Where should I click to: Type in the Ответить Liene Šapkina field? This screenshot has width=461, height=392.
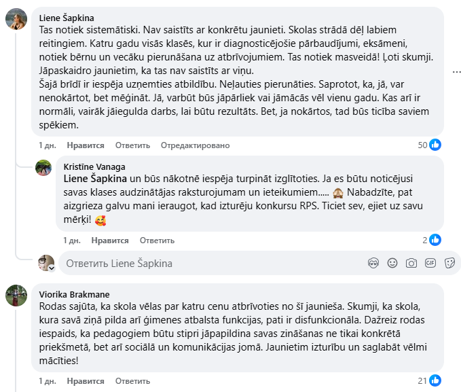[x=204, y=263]
